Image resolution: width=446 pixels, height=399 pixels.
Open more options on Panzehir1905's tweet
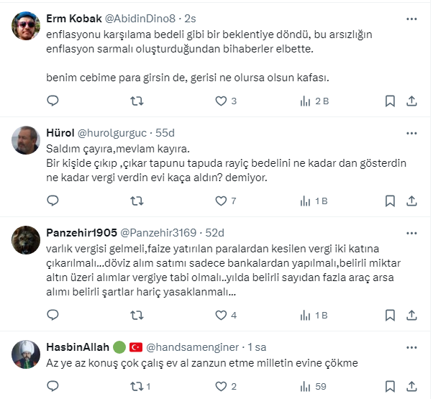[411, 232]
